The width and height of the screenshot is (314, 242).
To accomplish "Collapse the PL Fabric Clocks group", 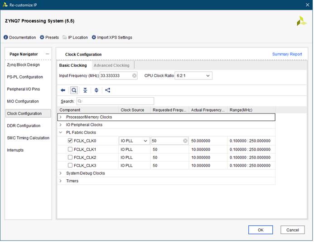I will coord(61,133).
